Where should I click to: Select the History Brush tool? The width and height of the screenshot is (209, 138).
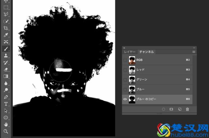click(6, 62)
